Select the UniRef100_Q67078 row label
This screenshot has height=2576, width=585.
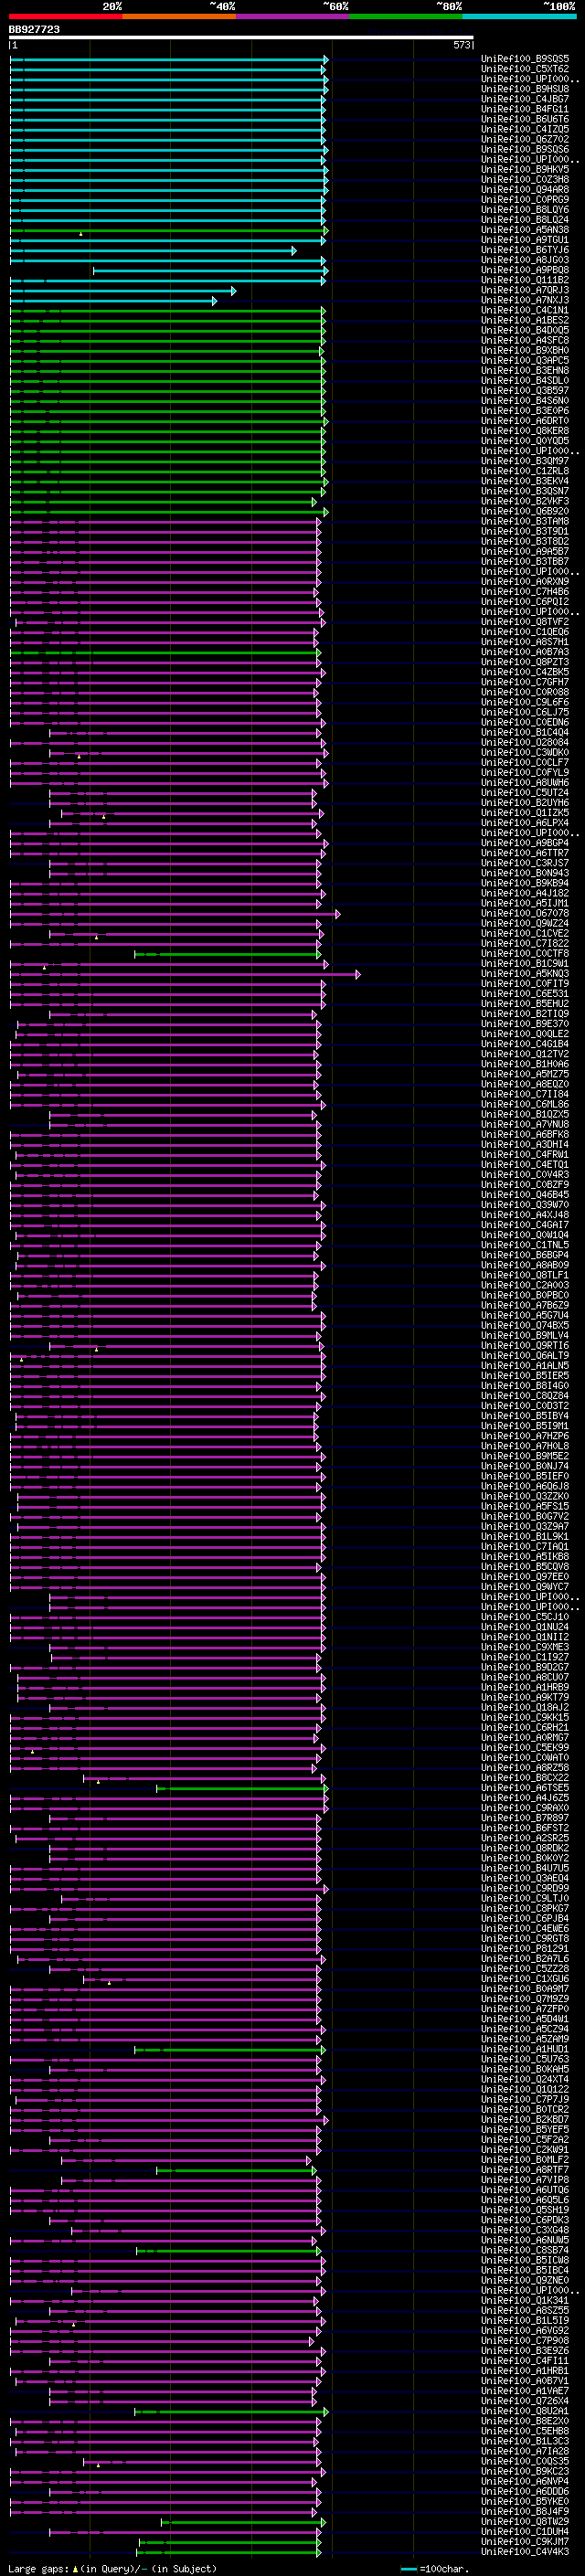525,913
